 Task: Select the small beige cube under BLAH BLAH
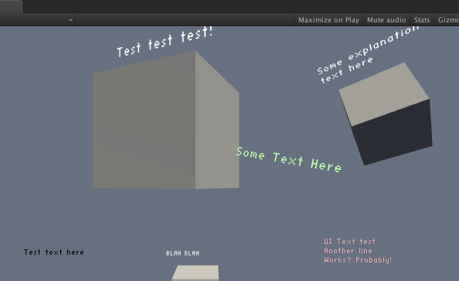[x=195, y=273]
